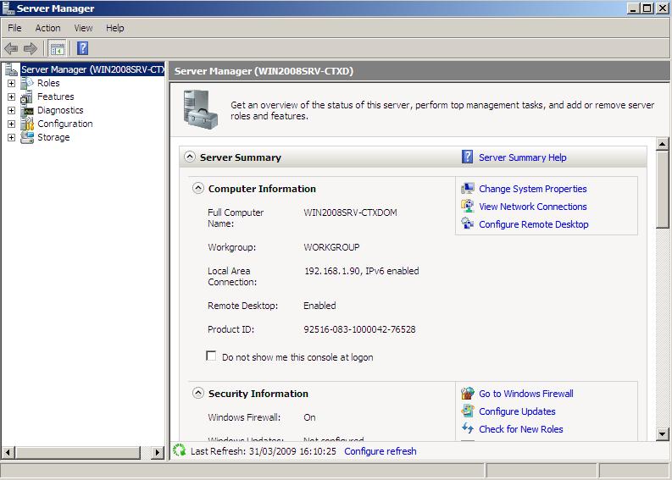Click the Configure Updates link
The image size is (672, 480).
tap(517, 411)
